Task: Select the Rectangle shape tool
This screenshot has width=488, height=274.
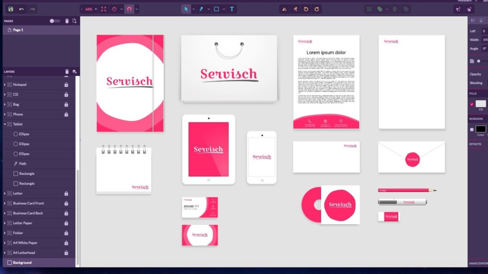Action: (216, 9)
